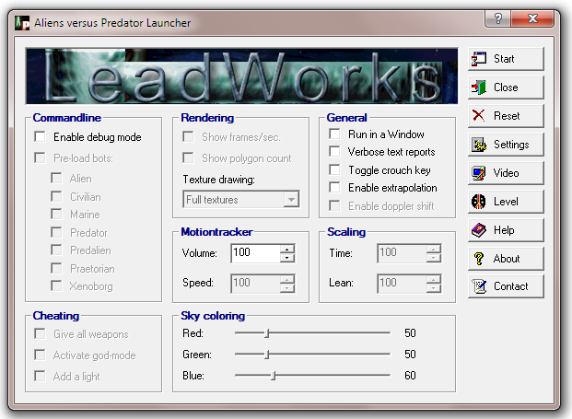This screenshot has width=572, height=419.
Task: Decrease Motiontracker Speed with down arrow
Action: point(287,288)
